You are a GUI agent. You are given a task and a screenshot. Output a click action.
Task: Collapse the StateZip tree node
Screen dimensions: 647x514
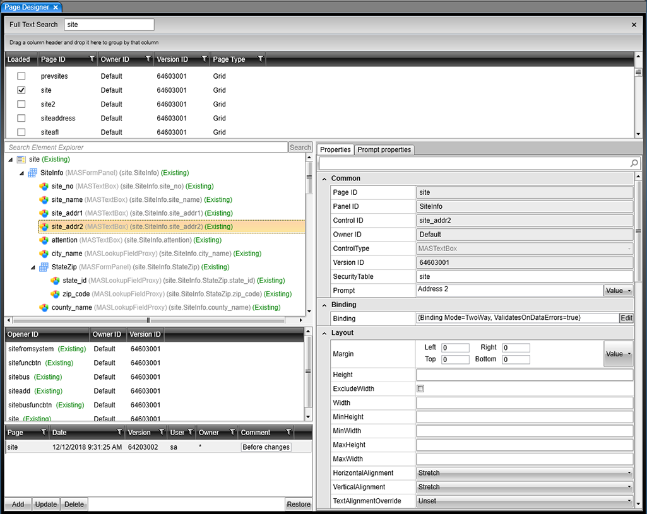tap(33, 267)
